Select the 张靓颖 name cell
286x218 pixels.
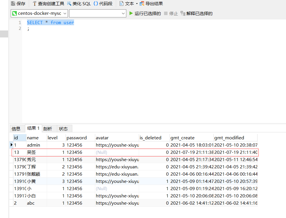37,174
